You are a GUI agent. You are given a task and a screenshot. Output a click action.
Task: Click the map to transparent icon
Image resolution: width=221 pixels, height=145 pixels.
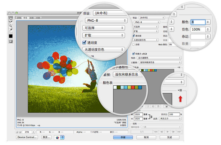pos(148,106)
